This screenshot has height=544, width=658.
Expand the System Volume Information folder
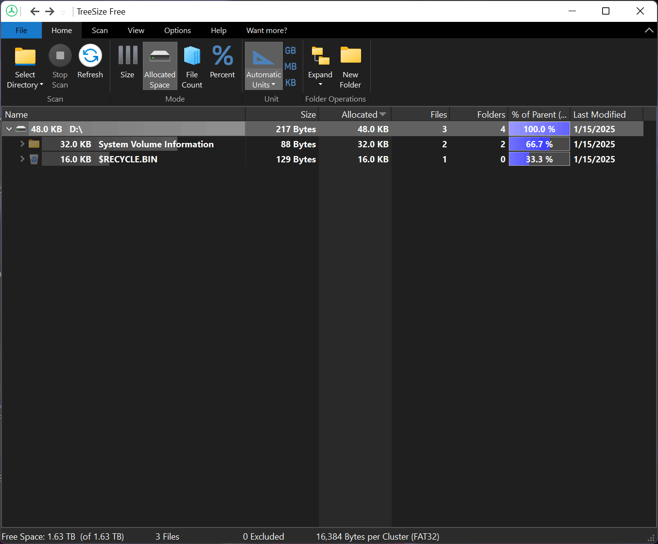pyautogui.click(x=22, y=144)
